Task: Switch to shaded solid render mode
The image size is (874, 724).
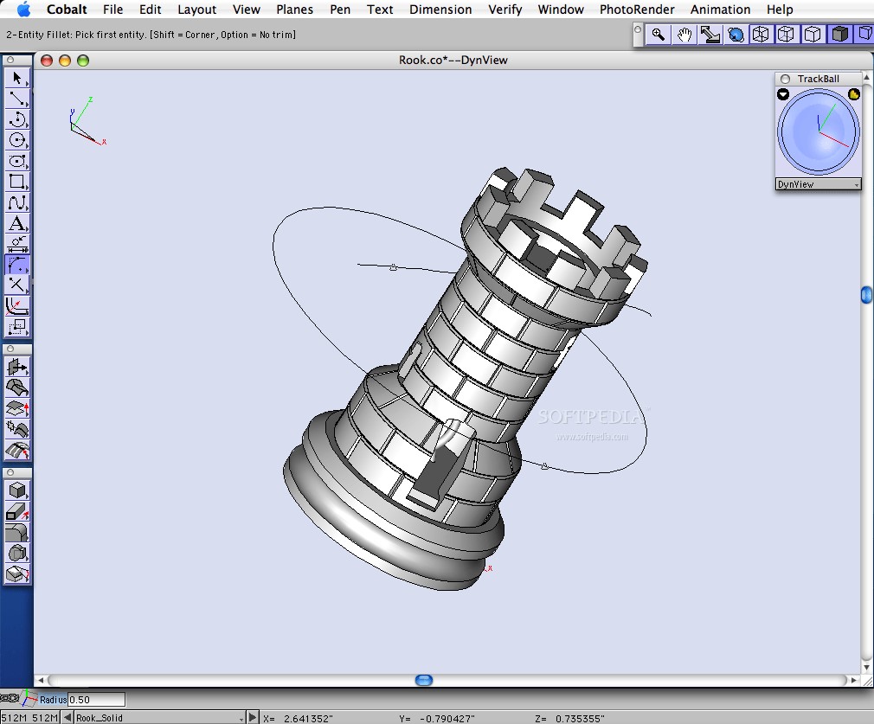Action: click(x=839, y=35)
